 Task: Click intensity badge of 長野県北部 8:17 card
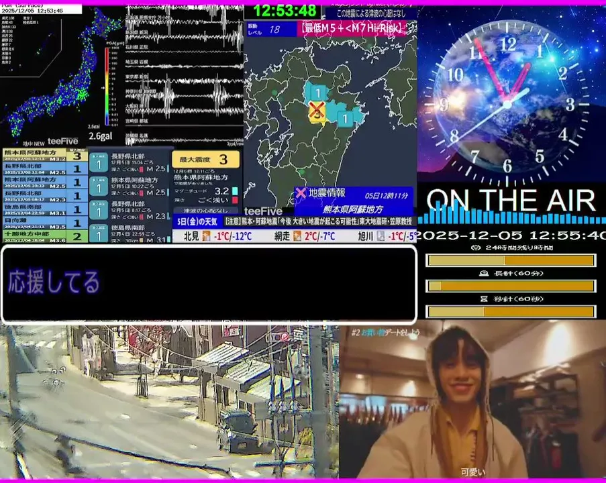tap(99, 211)
